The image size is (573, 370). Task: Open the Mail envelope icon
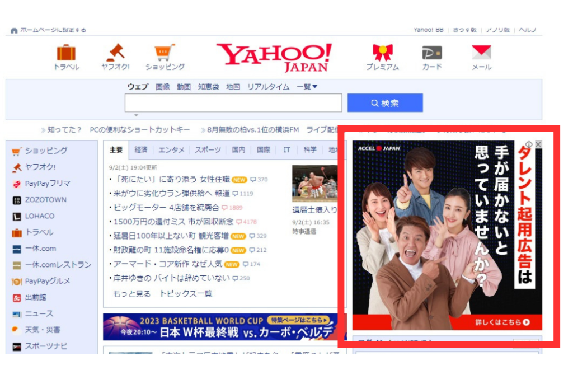[481, 53]
